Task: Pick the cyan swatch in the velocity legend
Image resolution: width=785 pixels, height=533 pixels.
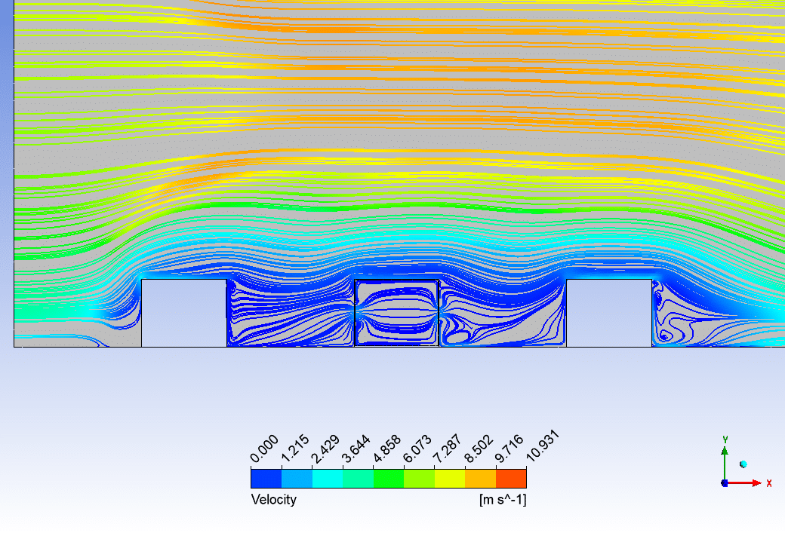Action: coord(327,479)
